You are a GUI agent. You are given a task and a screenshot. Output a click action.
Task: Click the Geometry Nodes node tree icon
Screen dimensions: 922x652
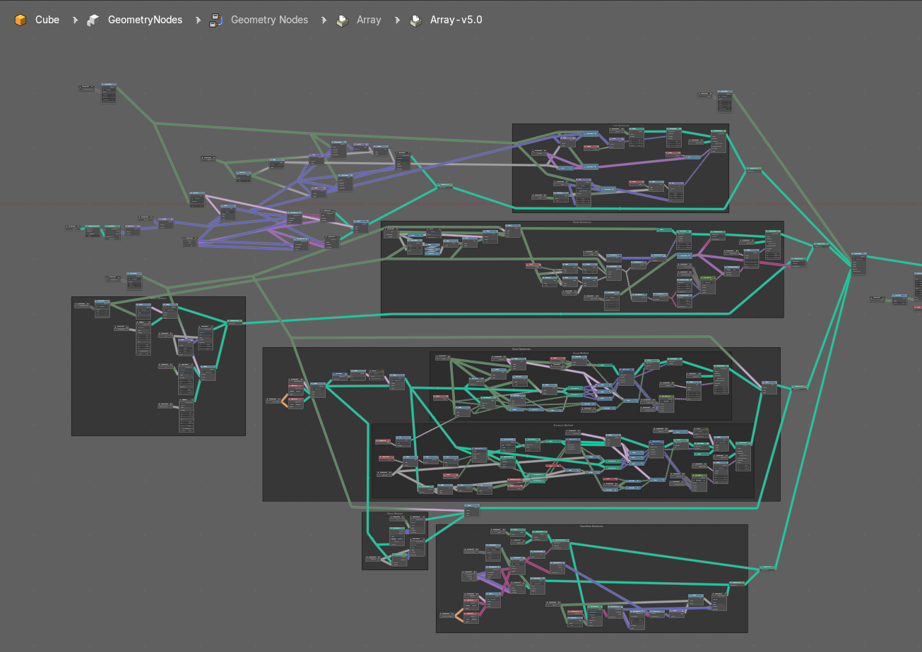[216, 20]
